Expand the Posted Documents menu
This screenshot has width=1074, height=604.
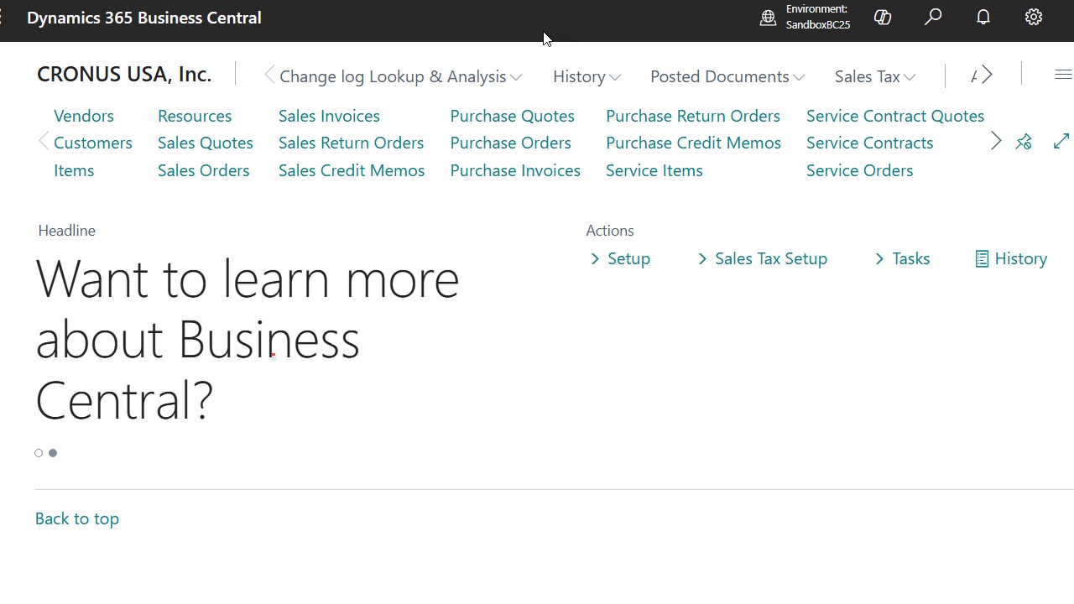(727, 76)
